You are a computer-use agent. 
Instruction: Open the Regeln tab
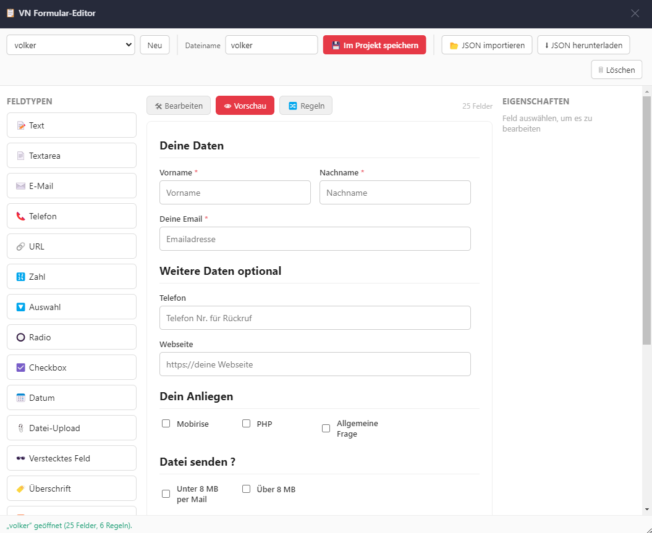click(306, 106)
